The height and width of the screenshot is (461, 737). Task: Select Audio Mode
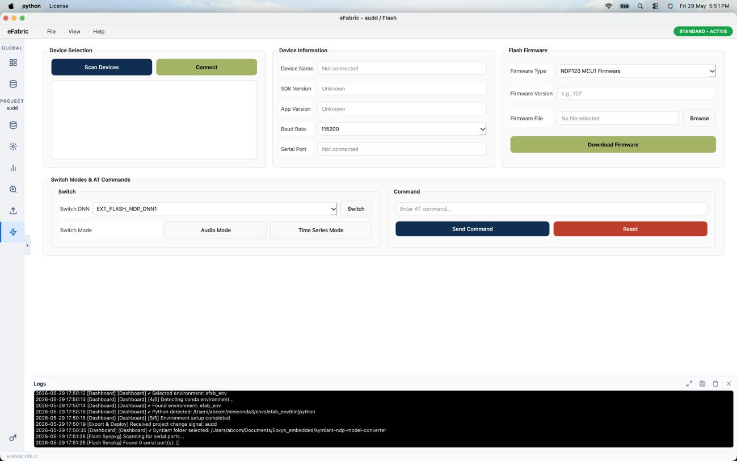[216, 230]
